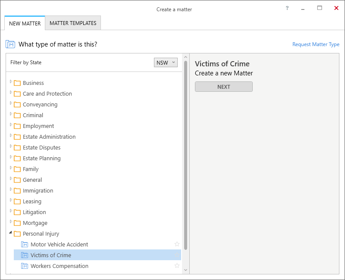Click the Personal Injury folder icon
Image resolution: width=345 pixels, height=280 pixels.
(17, 234)
